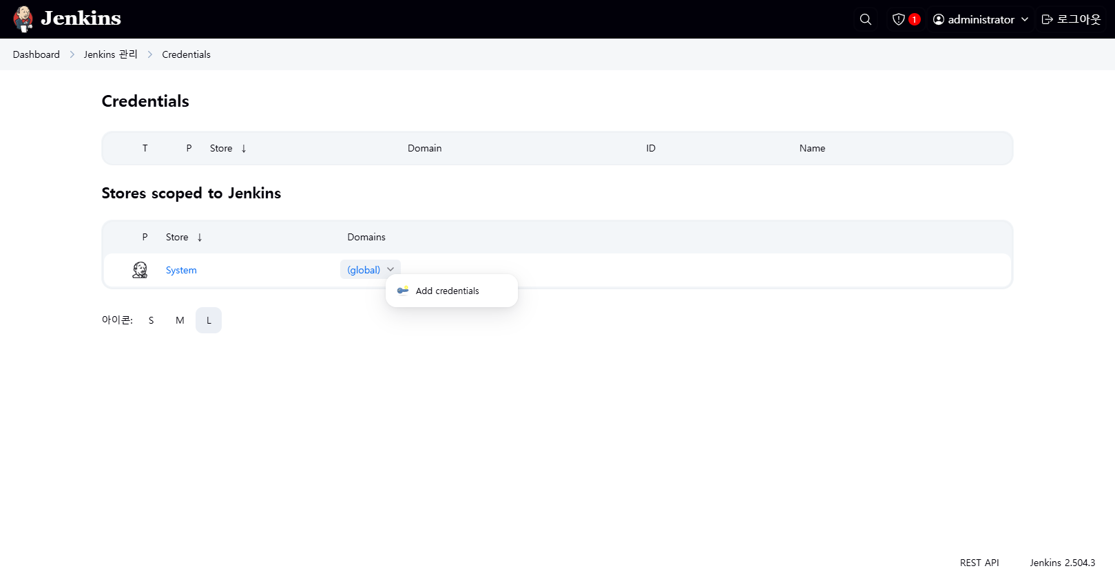Click the ID column header
The height and width of the screenshot is (584, 1115).
pos(651,148)
